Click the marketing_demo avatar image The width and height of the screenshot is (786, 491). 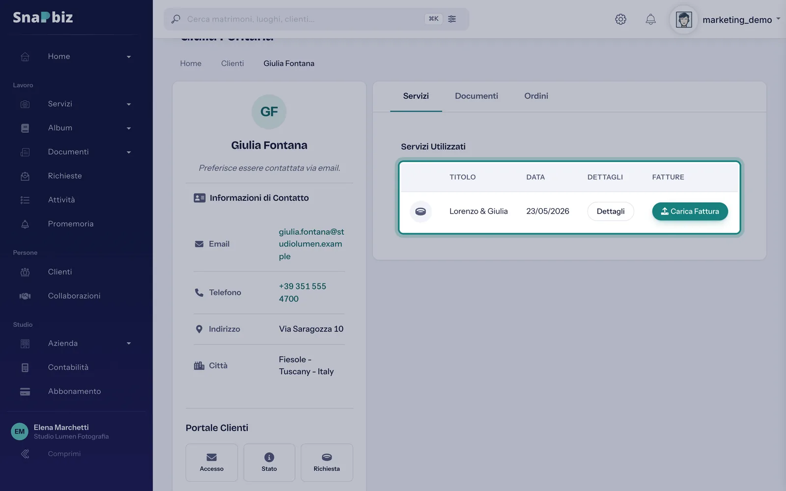point(684,20)
